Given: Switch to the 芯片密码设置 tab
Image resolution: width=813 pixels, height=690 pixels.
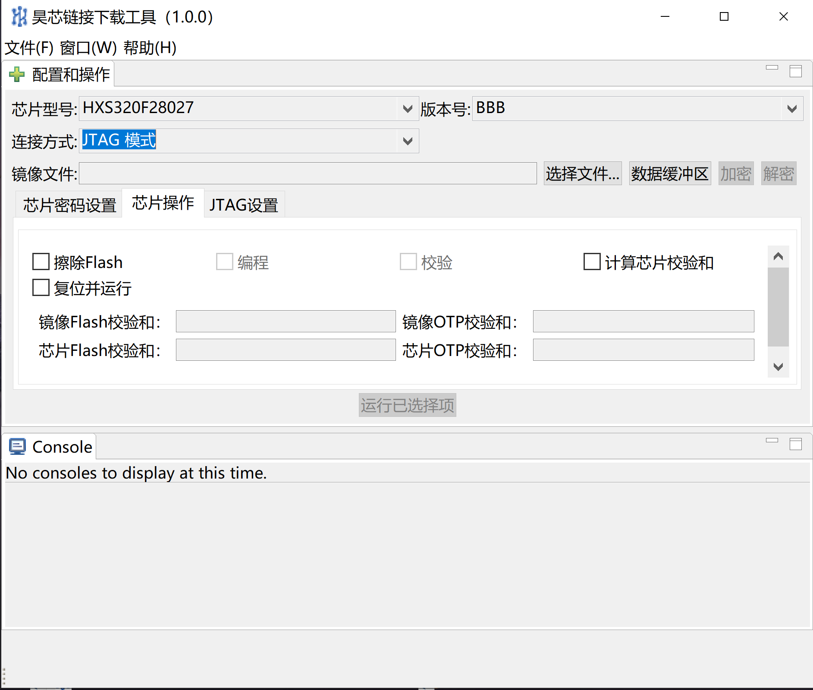Looking at the screenshot, I should click(69, 205).
